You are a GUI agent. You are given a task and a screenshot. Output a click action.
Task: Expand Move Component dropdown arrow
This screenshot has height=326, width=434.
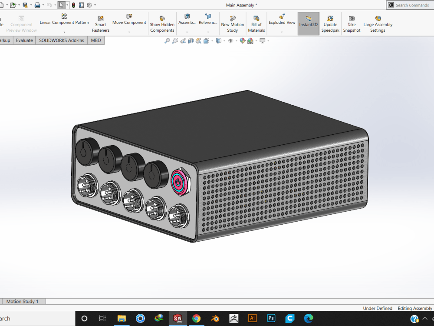pyautogui.click(x=129, y=32)
